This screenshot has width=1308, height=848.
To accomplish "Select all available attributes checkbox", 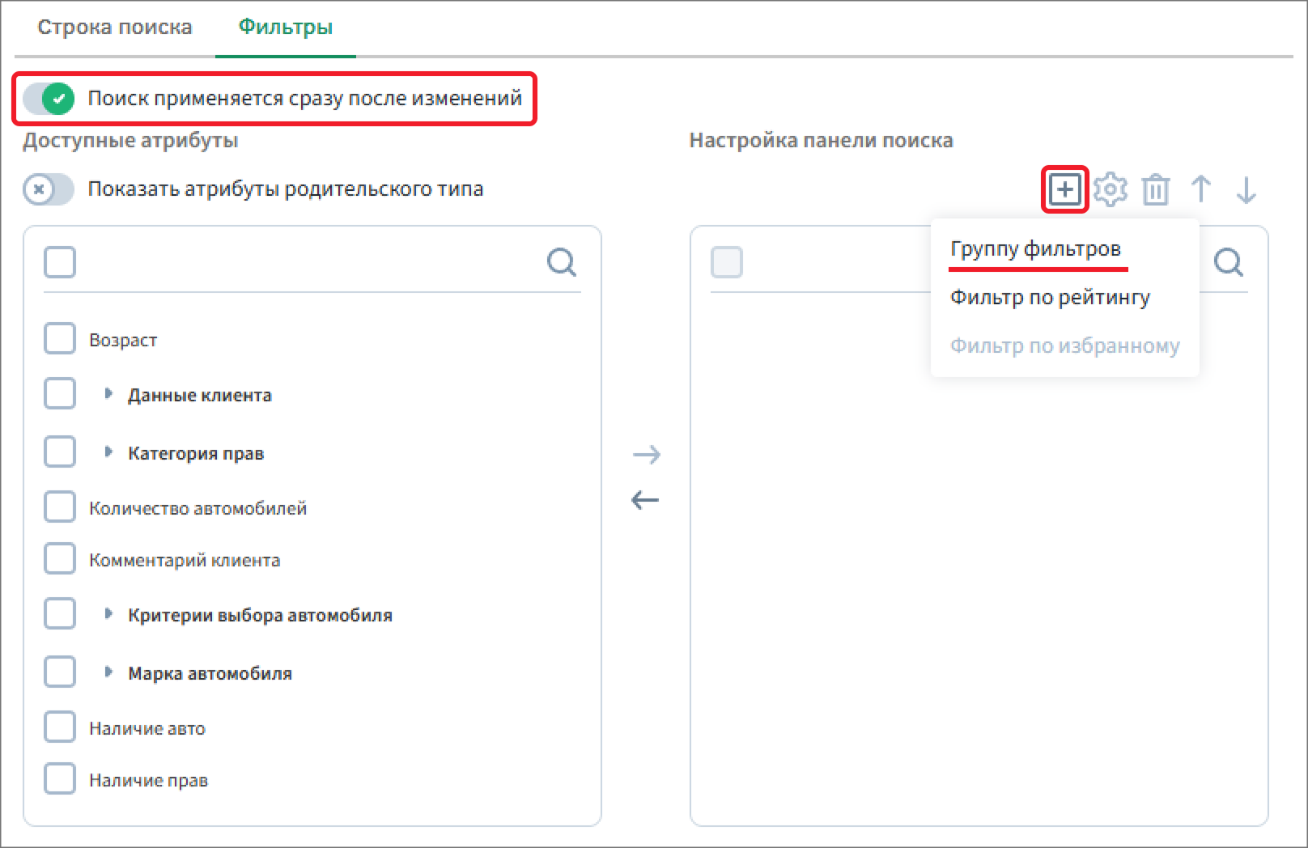I will click(x=60, y=262).
